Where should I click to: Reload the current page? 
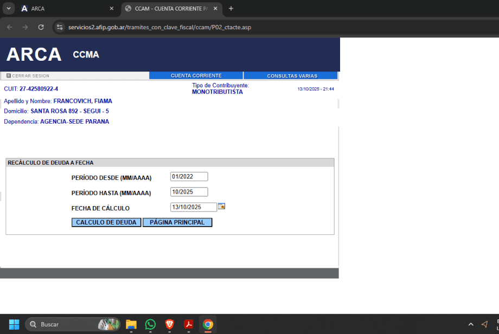pyautogui.click(x=41, y=27)
